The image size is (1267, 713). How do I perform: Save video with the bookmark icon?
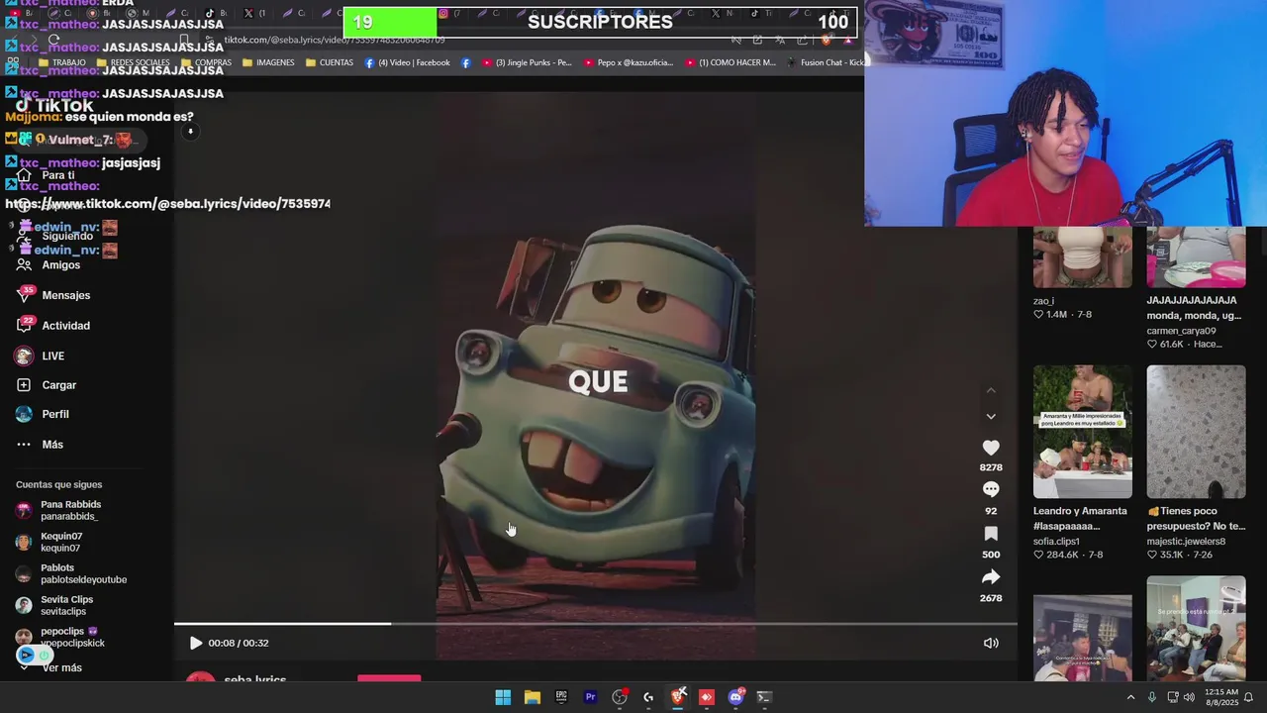tap(991, 533)
